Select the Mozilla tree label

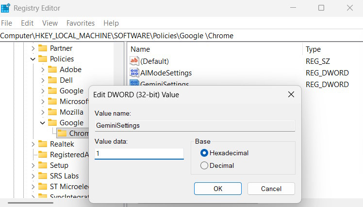tap(71, 112)
